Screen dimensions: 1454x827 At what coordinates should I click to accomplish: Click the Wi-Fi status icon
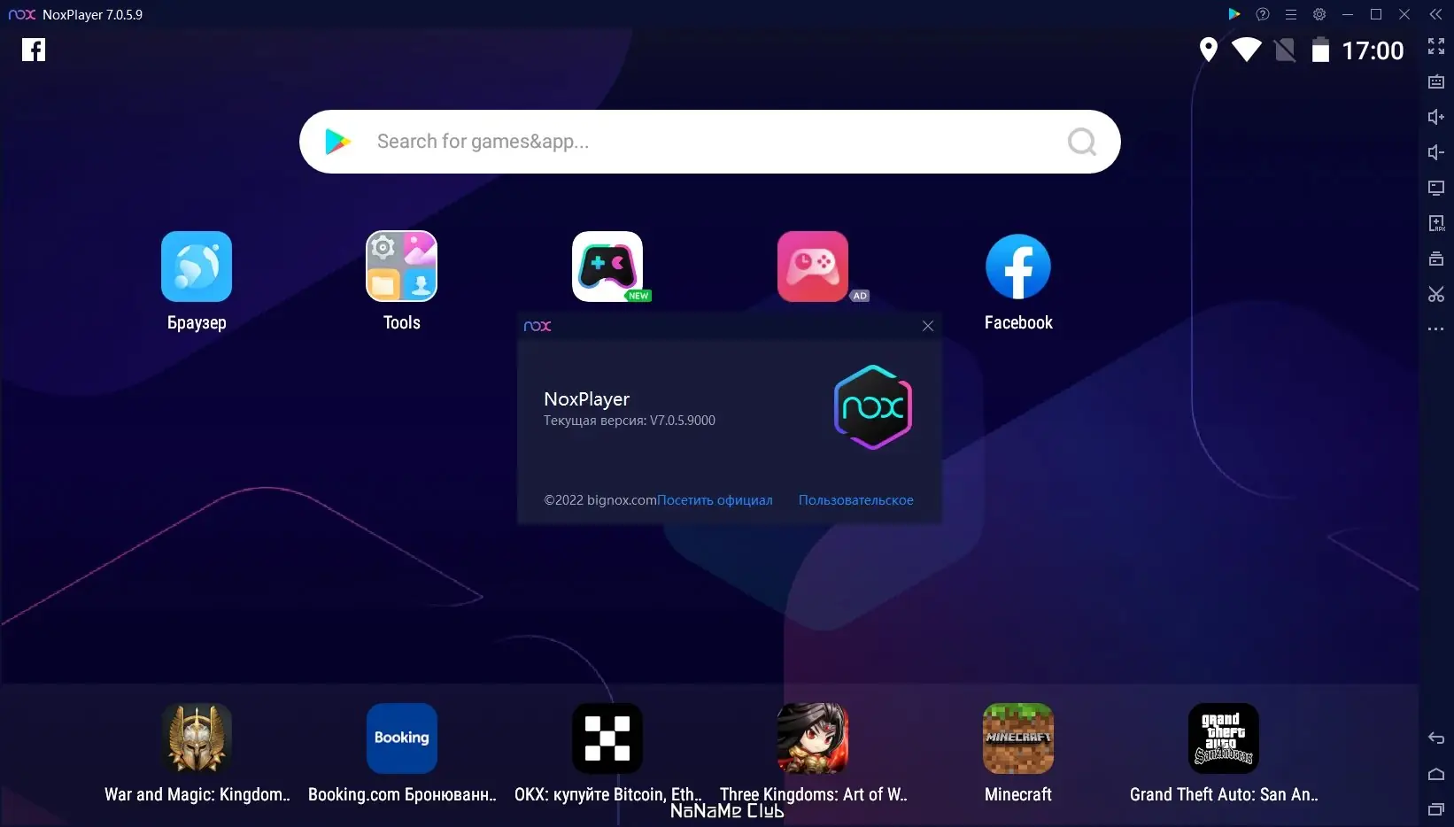(x=1247, y=50)
